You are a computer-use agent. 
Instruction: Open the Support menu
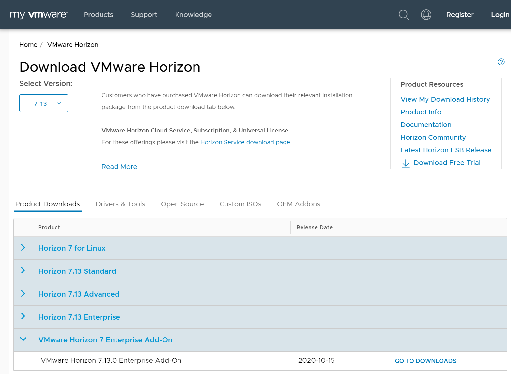point(144,15)
